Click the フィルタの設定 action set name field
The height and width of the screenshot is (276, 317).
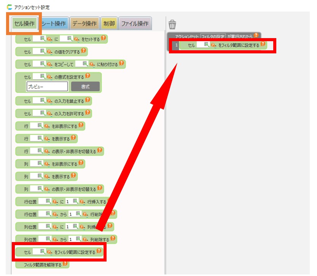tap(213, 36)
